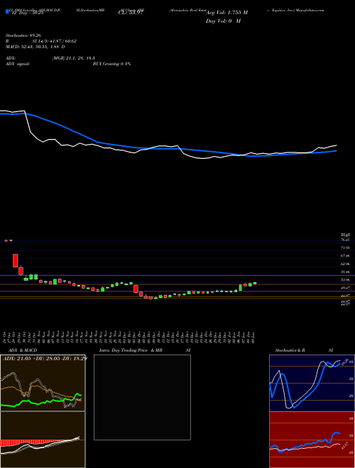355x468 pixels.
Task: Click the SI 14/3 41.87 / 69.62 value
Action: pyautogui.click(x=55, y=41)
